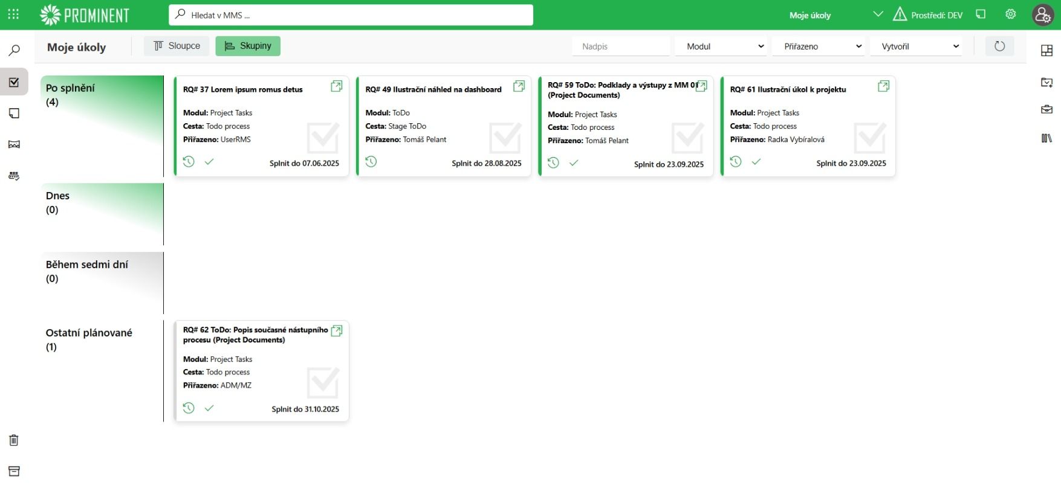Focus the Hledat v MMS search field

pos(351,15)
